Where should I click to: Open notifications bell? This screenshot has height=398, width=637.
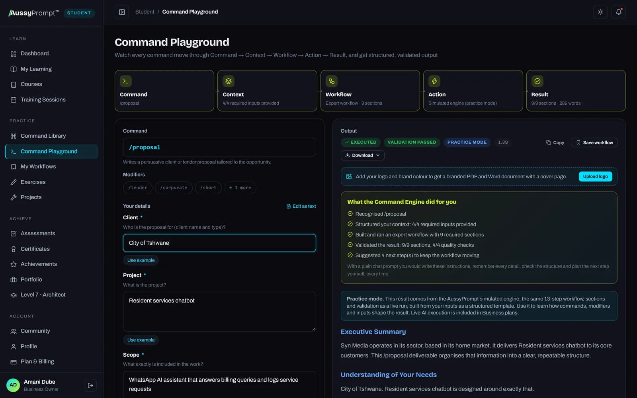619,12
